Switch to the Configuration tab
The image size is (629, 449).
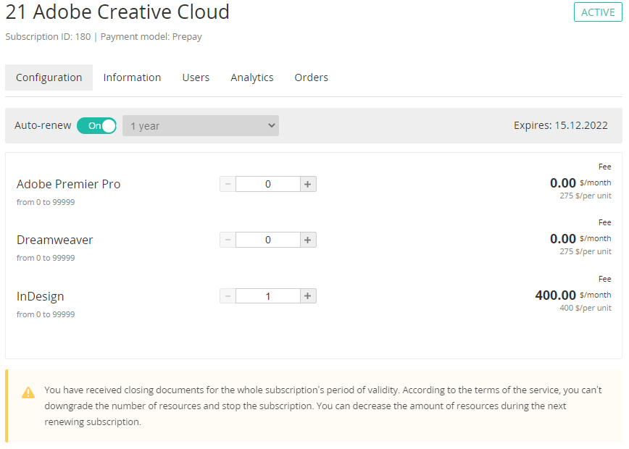pos(49,77)
